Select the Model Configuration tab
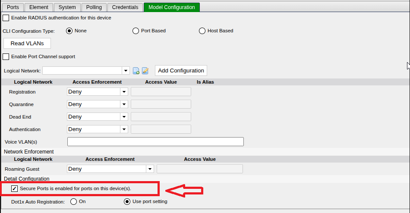Image resolution: width=410 pixels, height=213 pixels. click(x=171, y=7)
